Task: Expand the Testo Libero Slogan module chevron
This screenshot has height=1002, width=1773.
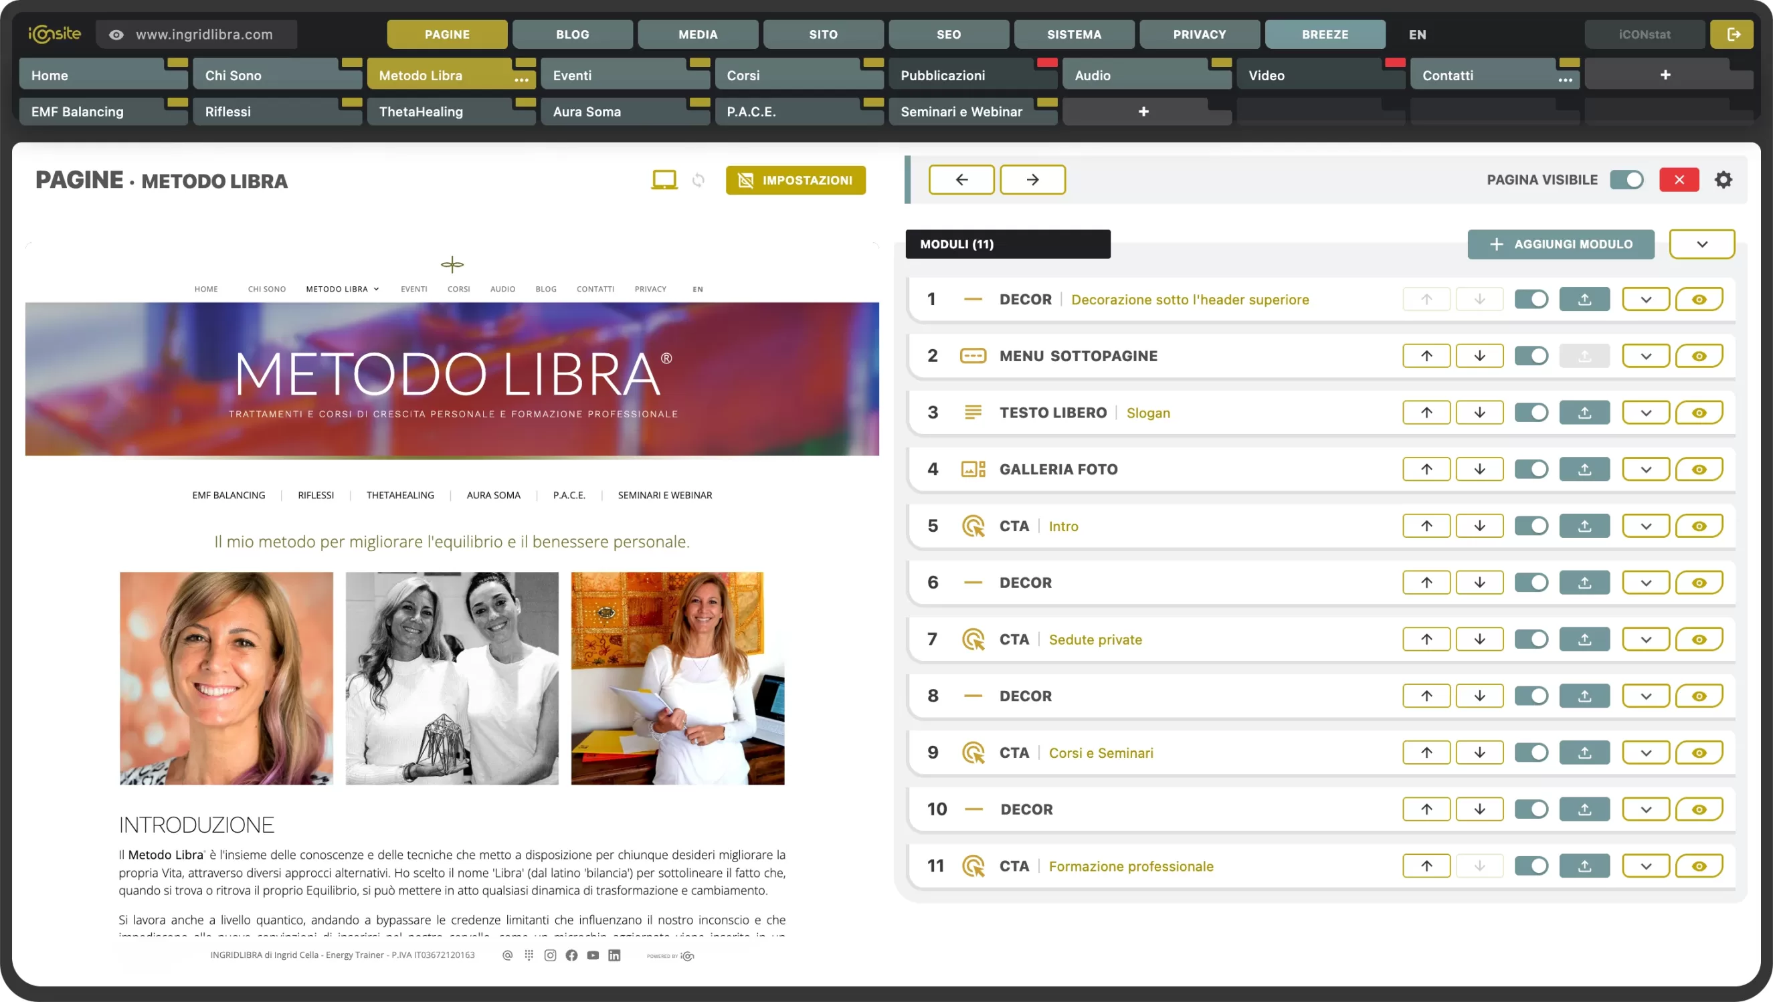Action: [1646, 413]
